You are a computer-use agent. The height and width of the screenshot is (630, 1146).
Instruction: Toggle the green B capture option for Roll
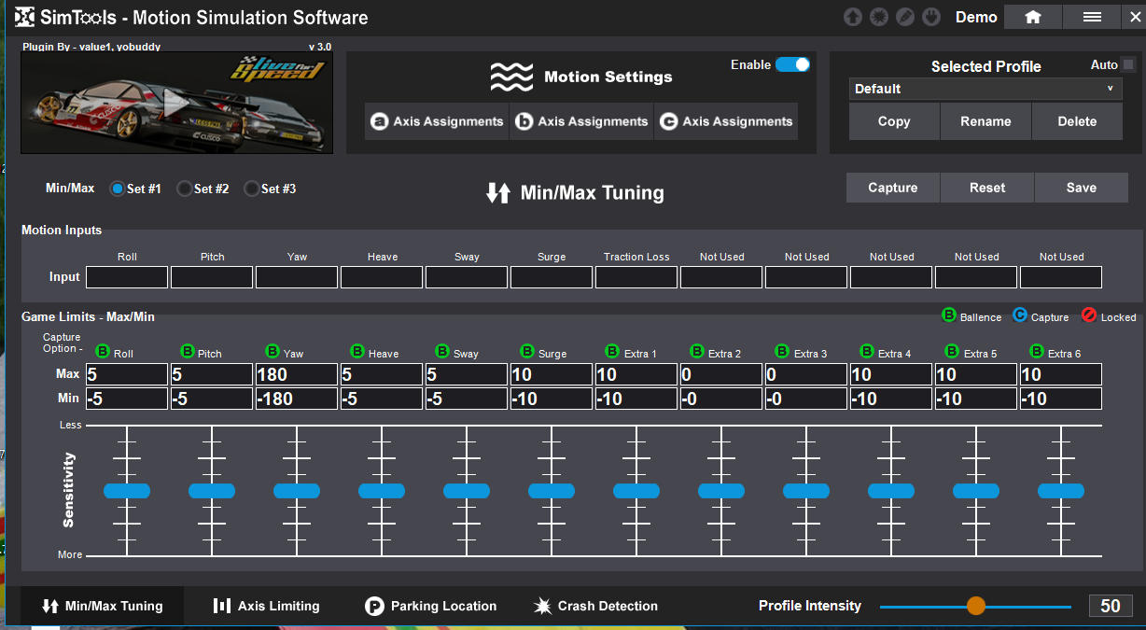tap(103, 352)
